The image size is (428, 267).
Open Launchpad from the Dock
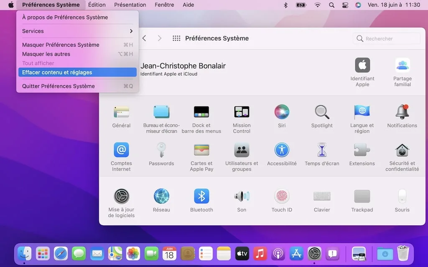43,253
